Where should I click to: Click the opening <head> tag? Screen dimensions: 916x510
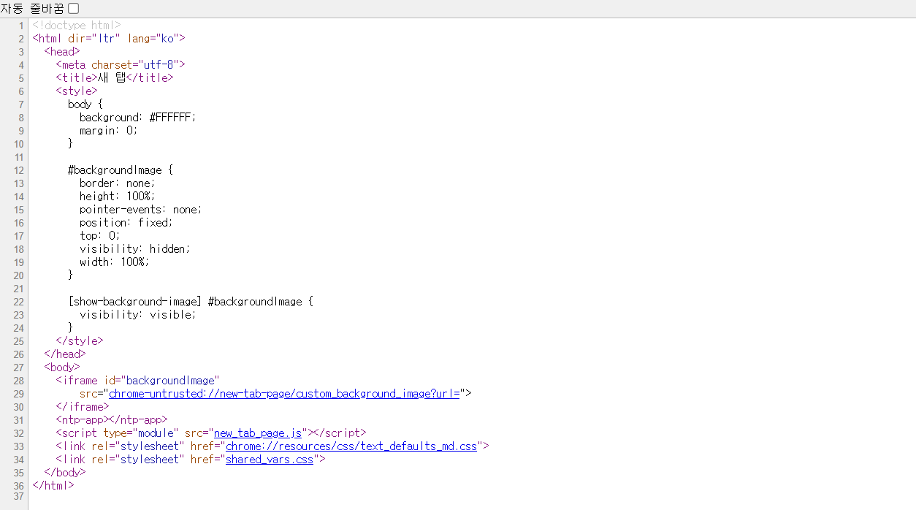tap(62, 51)
